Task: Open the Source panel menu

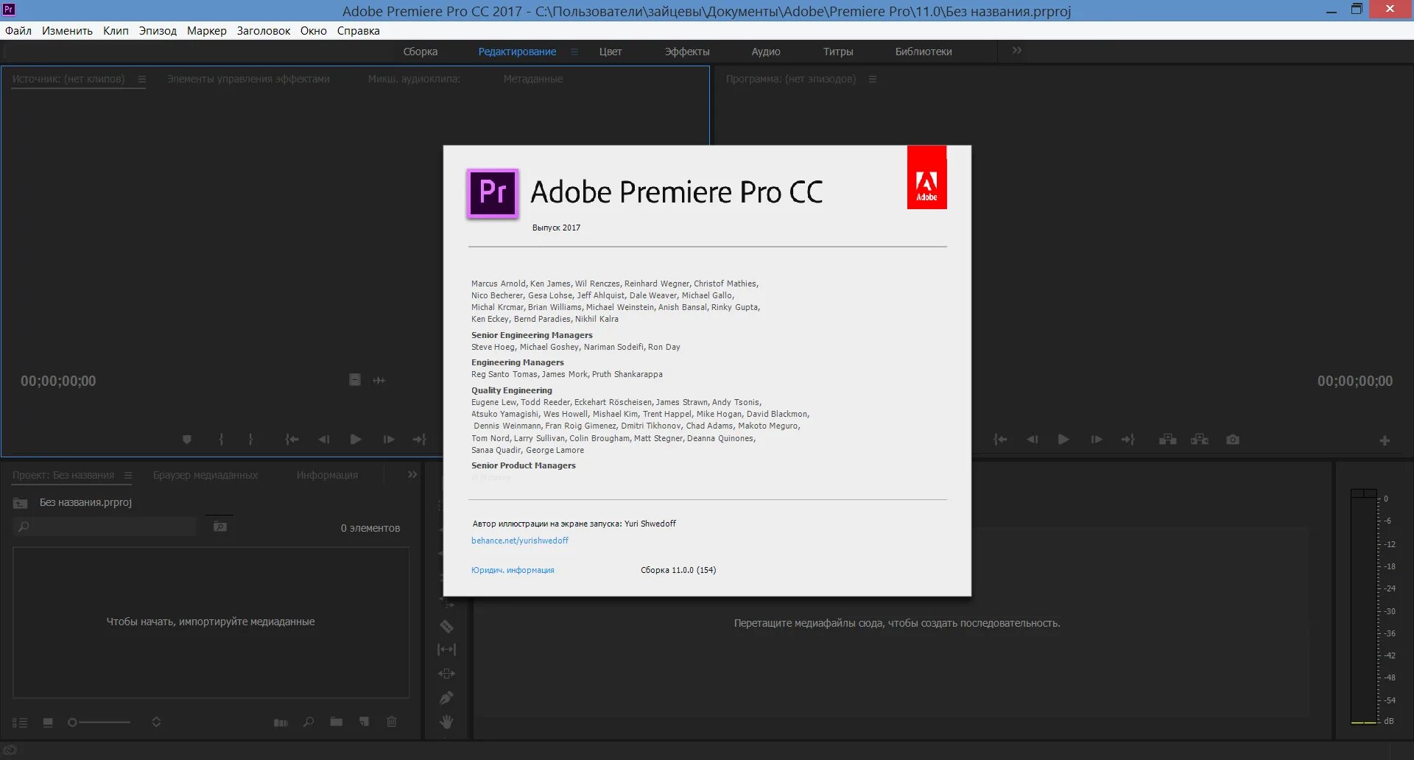Action: [141, 79]
